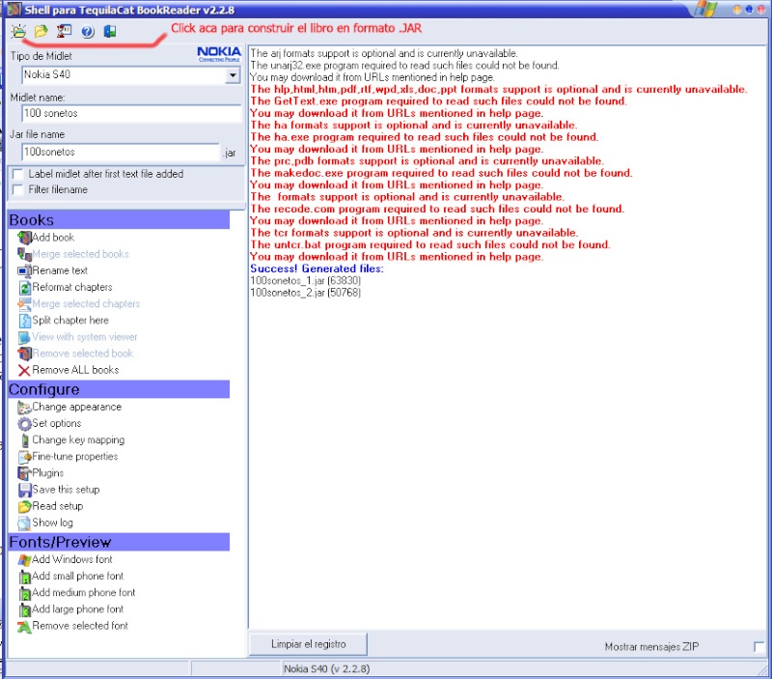The width and height of the screenshot is (772, 679).
Task: Click the red X Remove ALL books icon
Action: point(24,370)
